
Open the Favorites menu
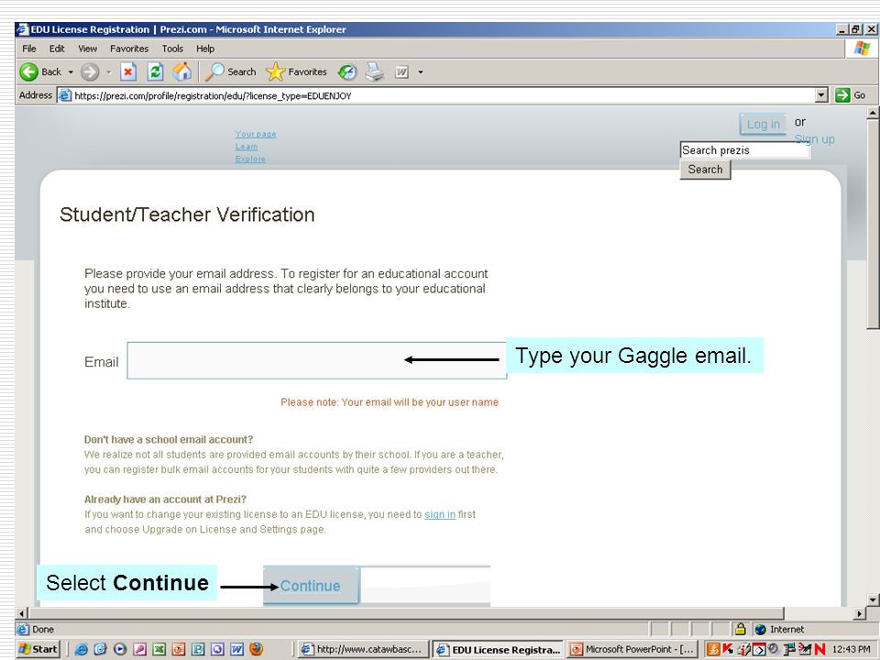[129, 49]
